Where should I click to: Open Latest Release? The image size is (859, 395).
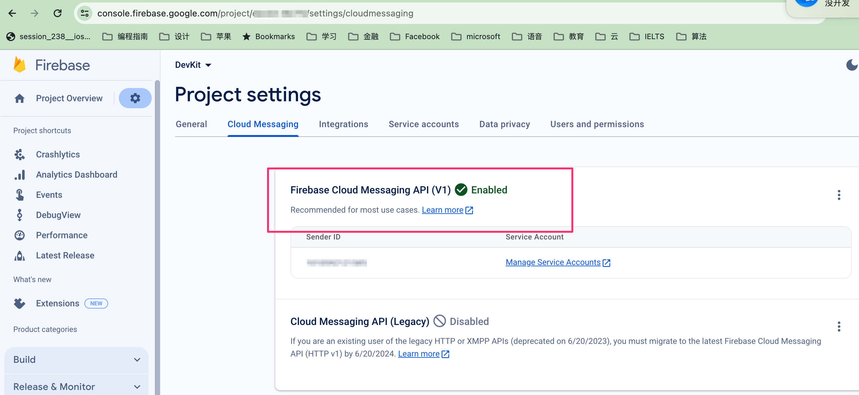[x=65, y=255]
